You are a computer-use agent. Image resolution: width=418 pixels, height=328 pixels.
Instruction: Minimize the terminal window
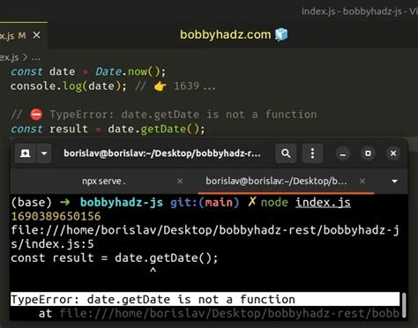(343, 153)
